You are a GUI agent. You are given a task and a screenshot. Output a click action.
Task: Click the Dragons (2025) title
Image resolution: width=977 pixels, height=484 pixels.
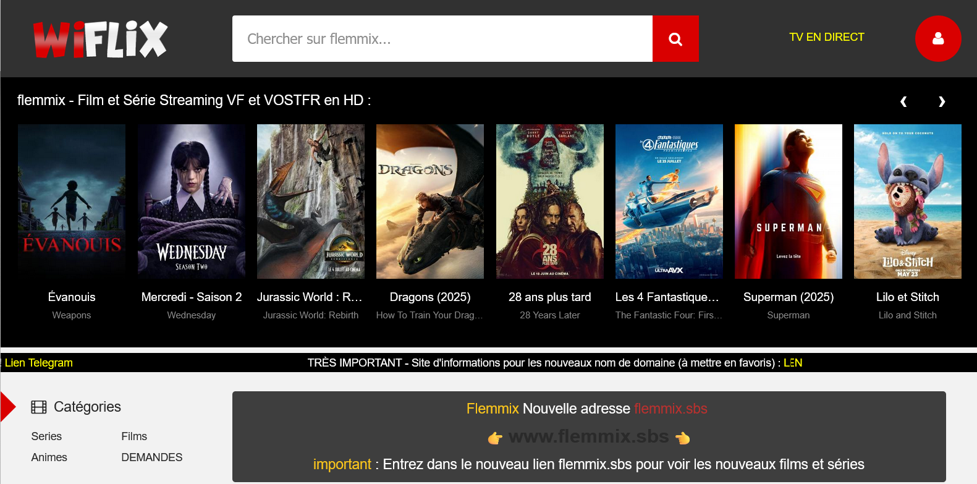[x=430, y=297]
